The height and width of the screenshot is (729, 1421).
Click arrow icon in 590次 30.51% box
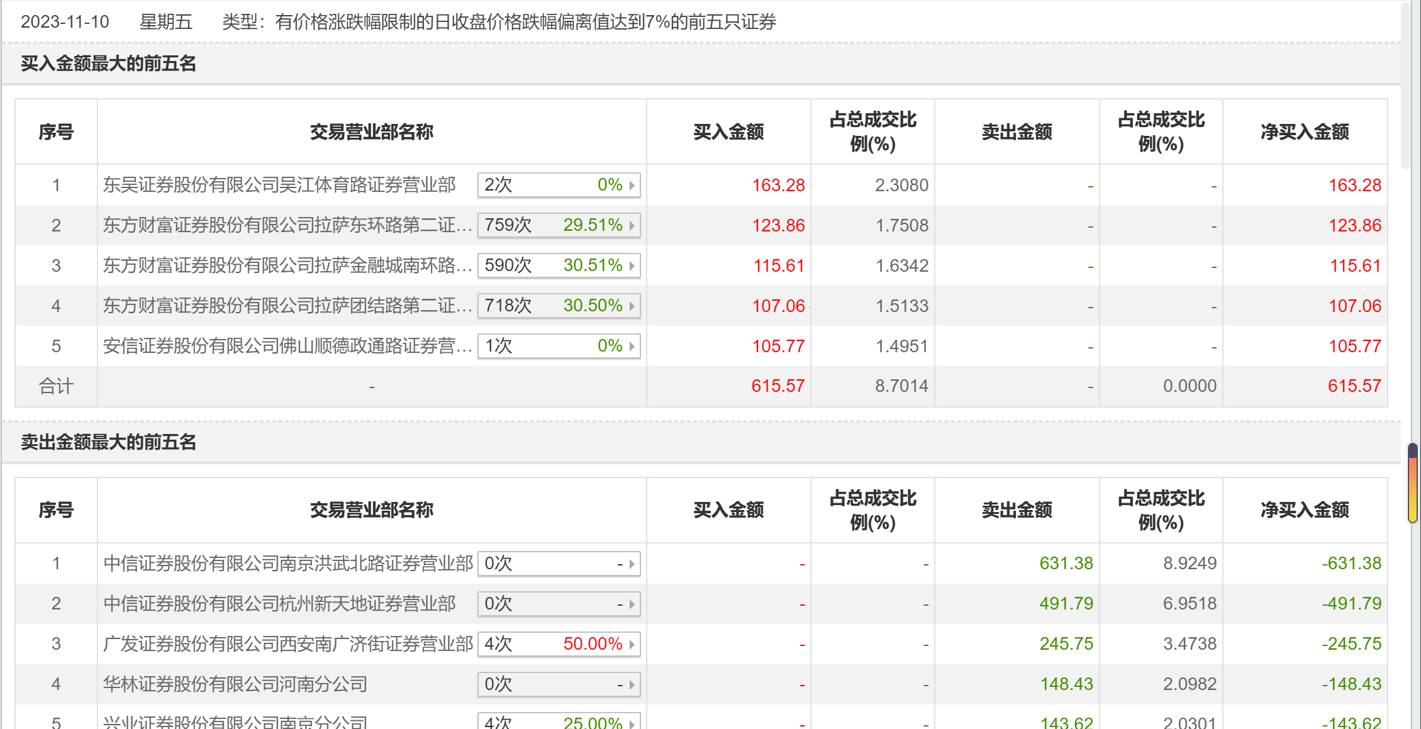pos(632,266)
